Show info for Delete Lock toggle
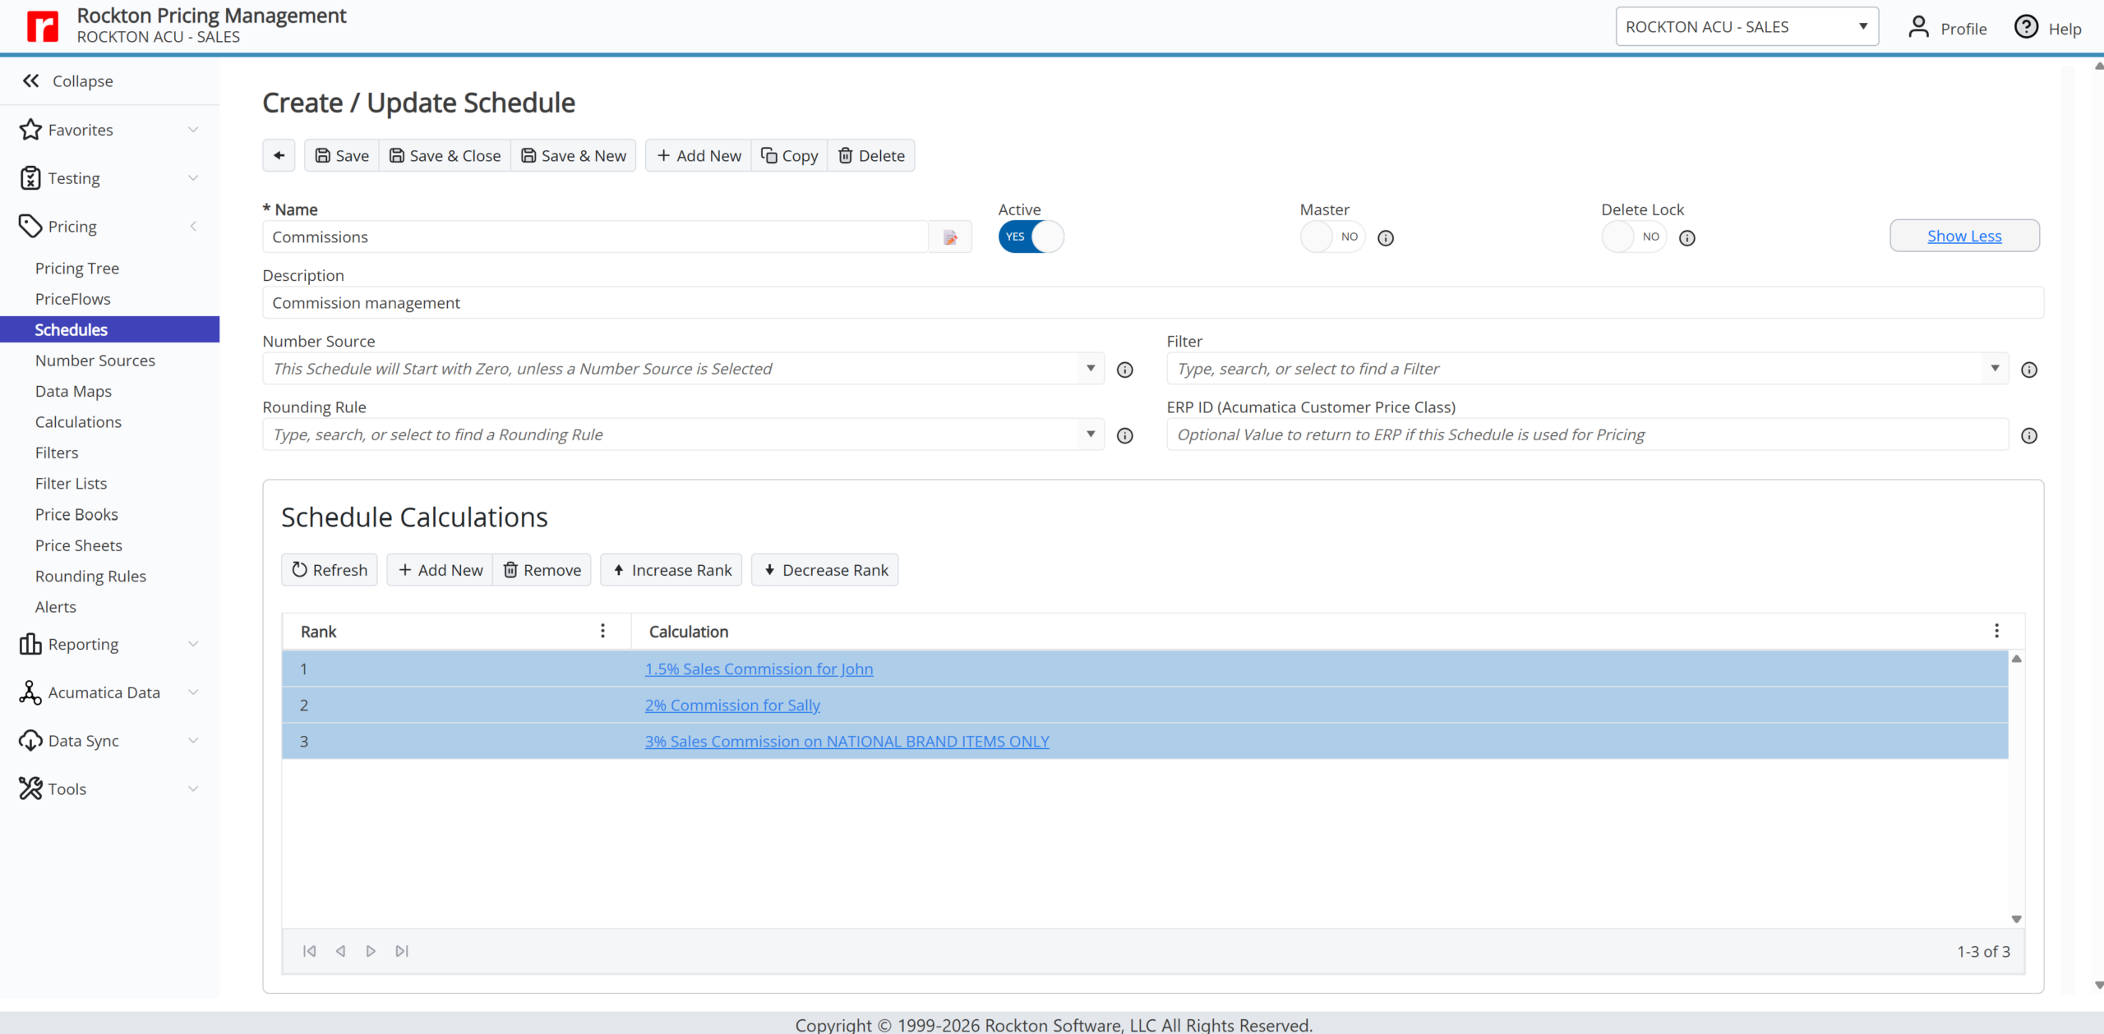2104x1034 pixels. tap(1687, 238)
